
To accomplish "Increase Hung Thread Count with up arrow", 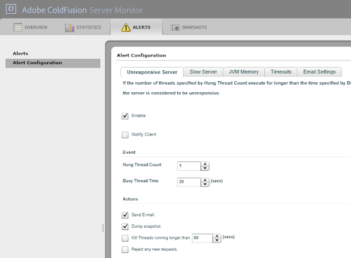I will click(x=205, y=164).
